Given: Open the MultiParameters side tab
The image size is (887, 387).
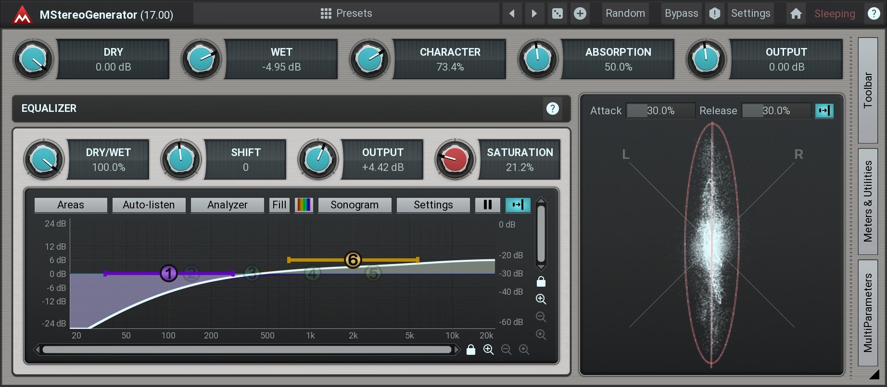Looking at the screenshot, I should pyautogui.click(x=867, y=313).
